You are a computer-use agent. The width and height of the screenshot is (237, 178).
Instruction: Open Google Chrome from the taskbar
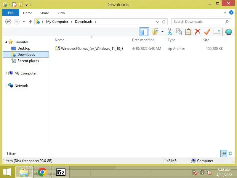tap(42, 172)
